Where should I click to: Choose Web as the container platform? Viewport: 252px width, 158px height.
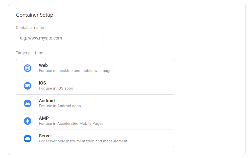click(95, 68)
